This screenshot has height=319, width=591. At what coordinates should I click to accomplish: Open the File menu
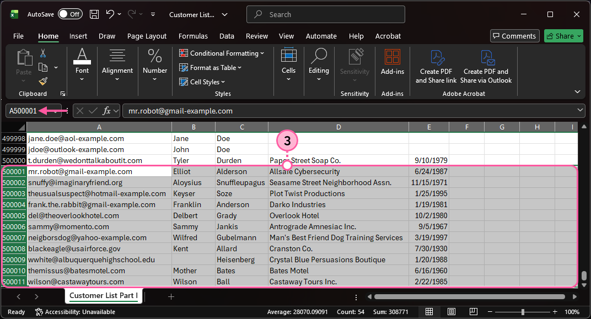click(18, 36)
